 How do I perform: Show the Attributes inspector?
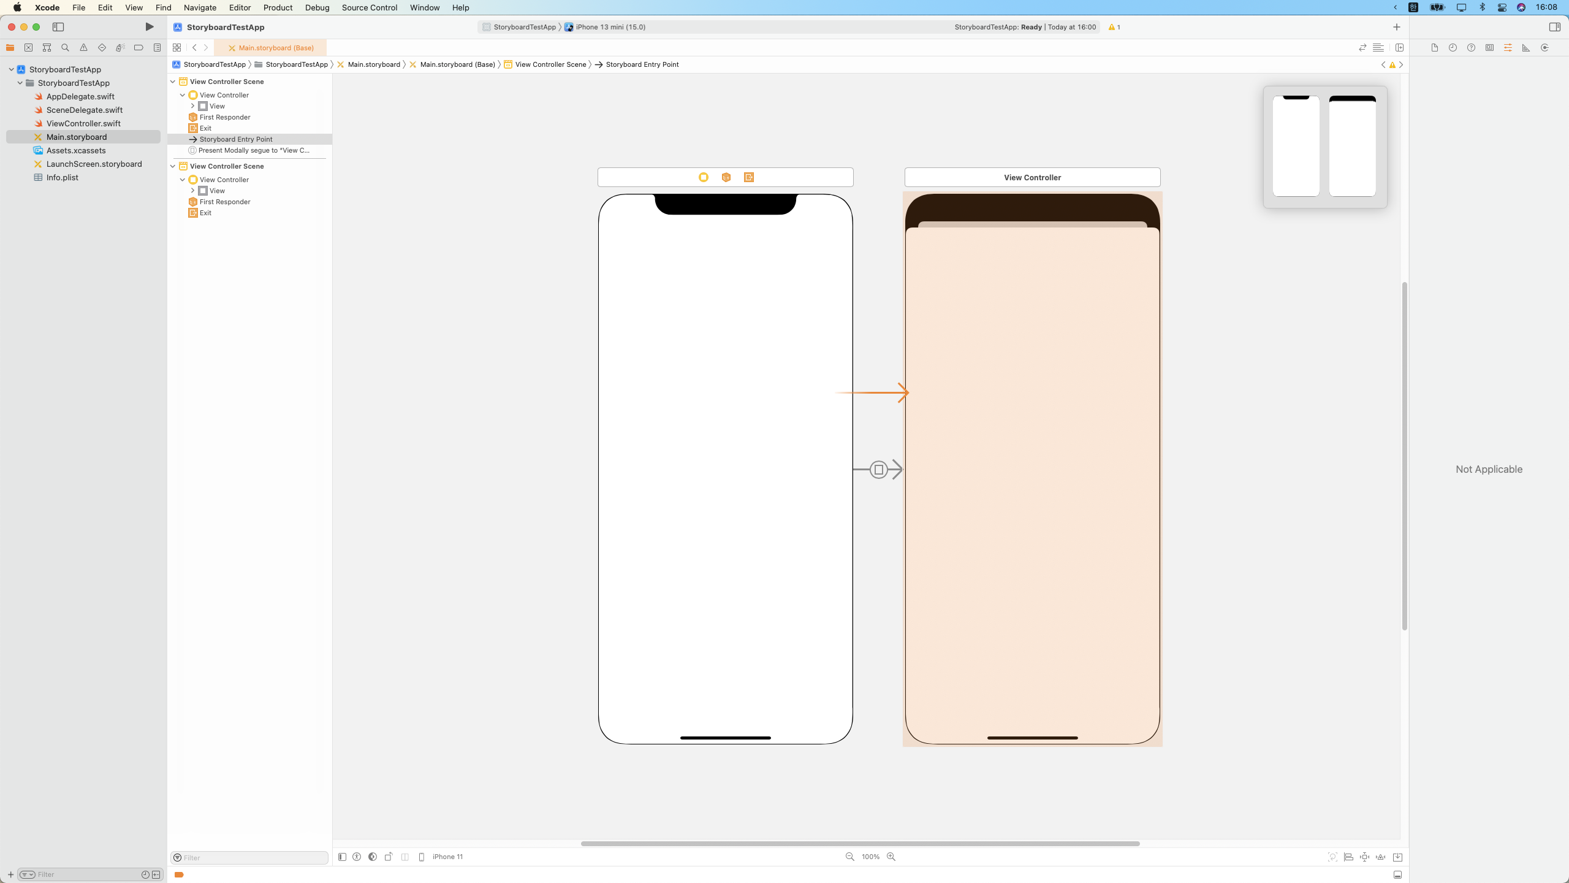1508,47
